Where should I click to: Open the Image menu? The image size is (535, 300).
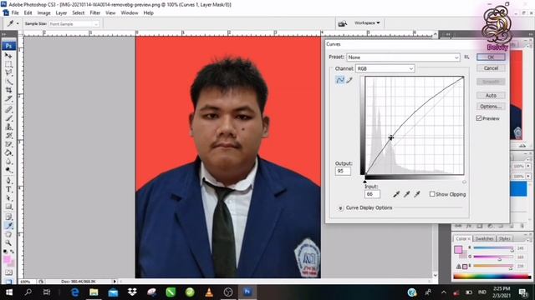pyautogui.click(x=43, y=13)
